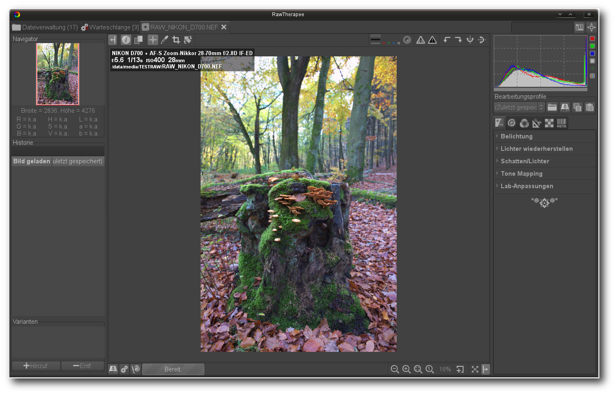This screenshot has height=395, width=616.
Task: Click the Entf. button under Varianten
Action: pos(82,366)
